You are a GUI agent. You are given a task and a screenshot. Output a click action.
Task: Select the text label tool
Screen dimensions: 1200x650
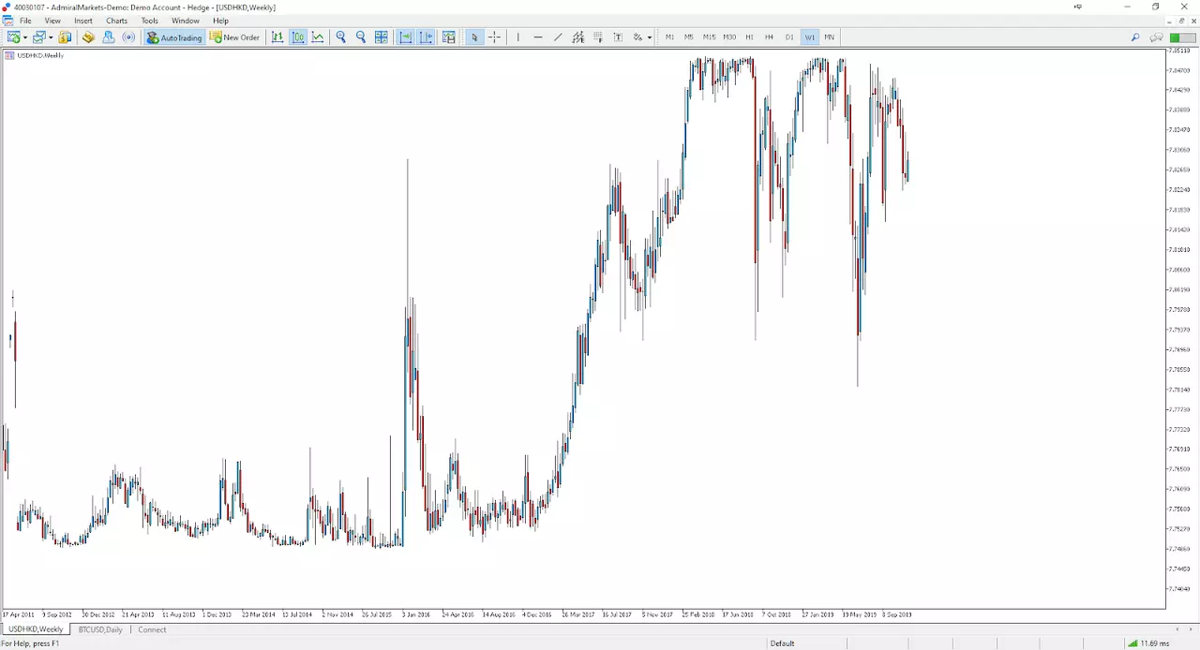coord(618,37)
